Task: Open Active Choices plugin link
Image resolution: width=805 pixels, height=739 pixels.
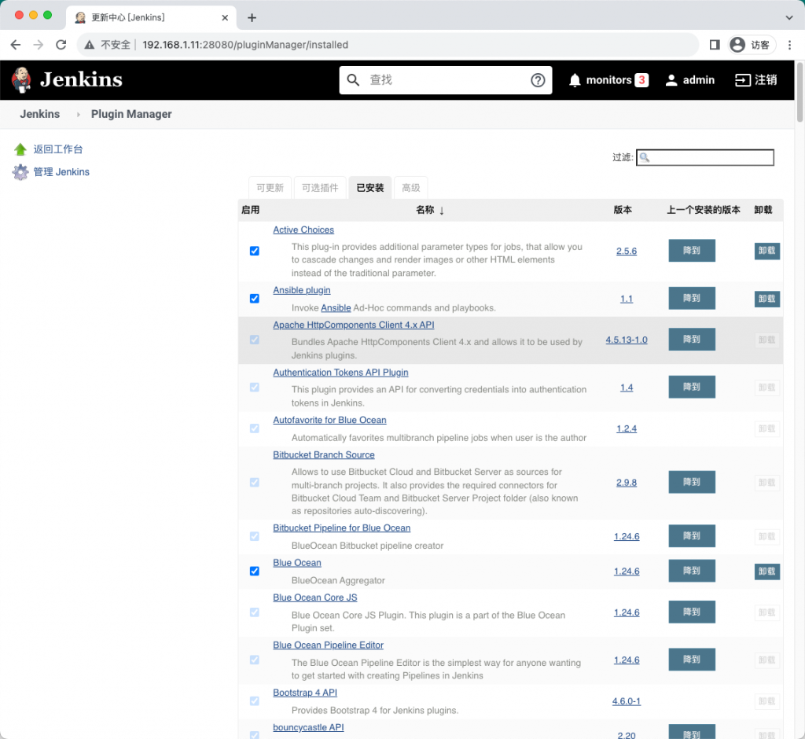Action: coord(303,230)
